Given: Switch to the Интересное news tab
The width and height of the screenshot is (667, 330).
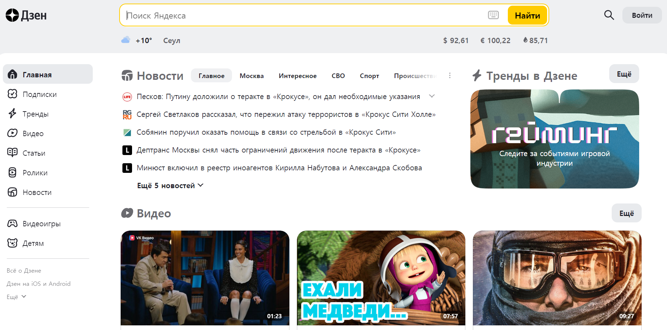Looking at the screenshot, I should click(x=298, y=76).
